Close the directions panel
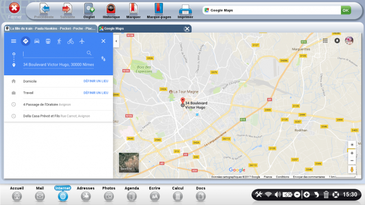Image resolution: width=365 pixels, height=205 pixels. tap(103, 41)
